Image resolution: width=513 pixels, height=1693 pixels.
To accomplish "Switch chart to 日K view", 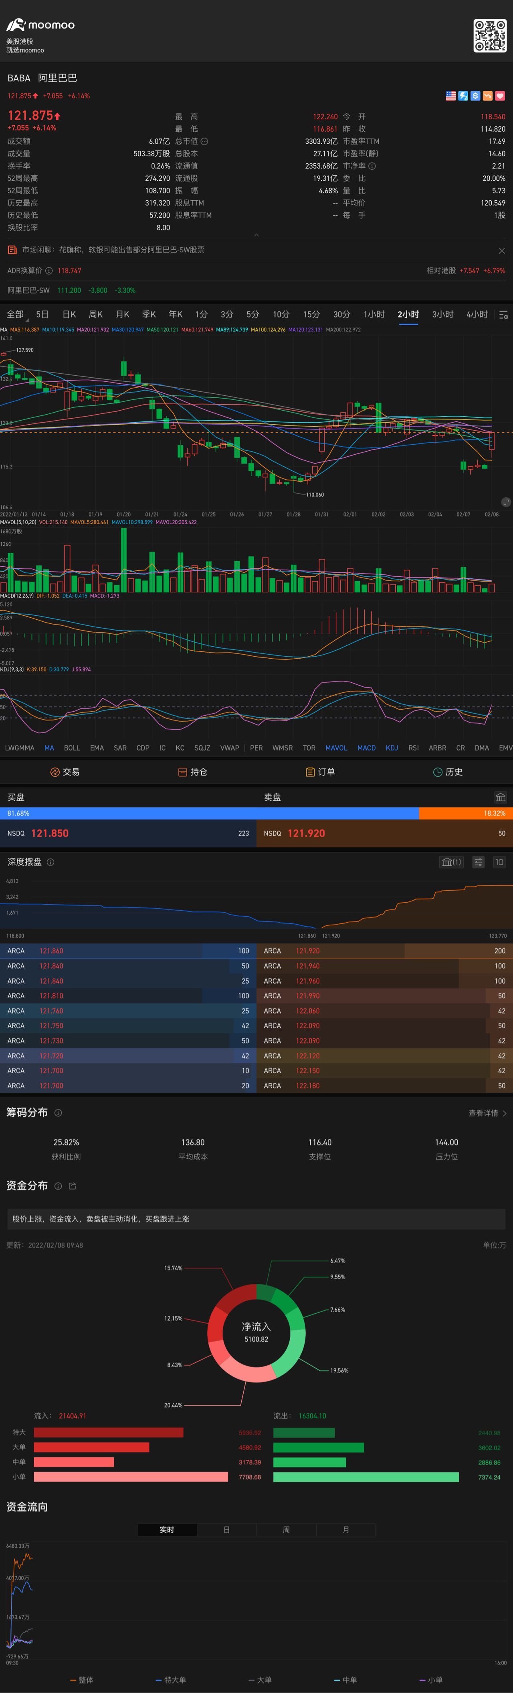I will point(69,314).
